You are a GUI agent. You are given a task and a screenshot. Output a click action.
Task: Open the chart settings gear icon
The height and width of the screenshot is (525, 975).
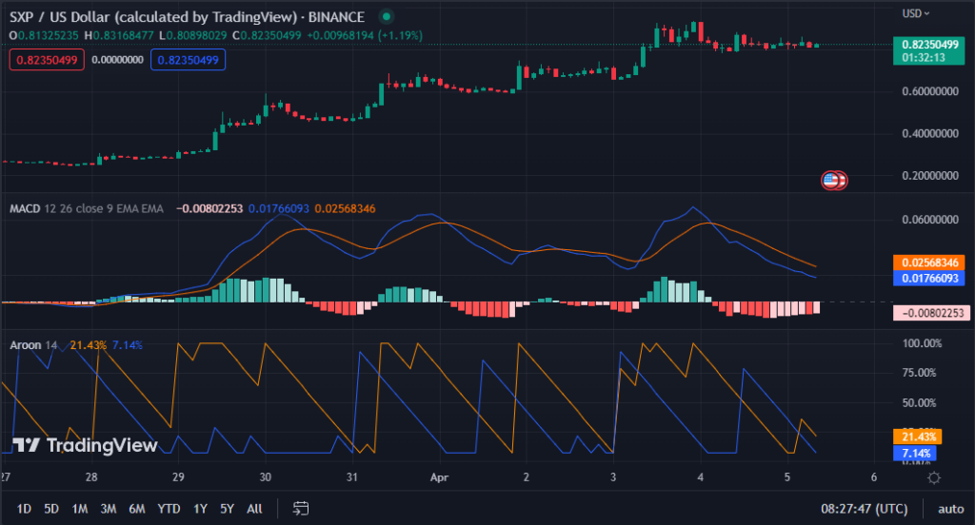click(x=933, y=477)
